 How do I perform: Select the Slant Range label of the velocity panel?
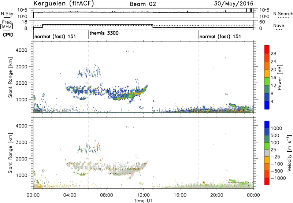[x=10, y=153]
